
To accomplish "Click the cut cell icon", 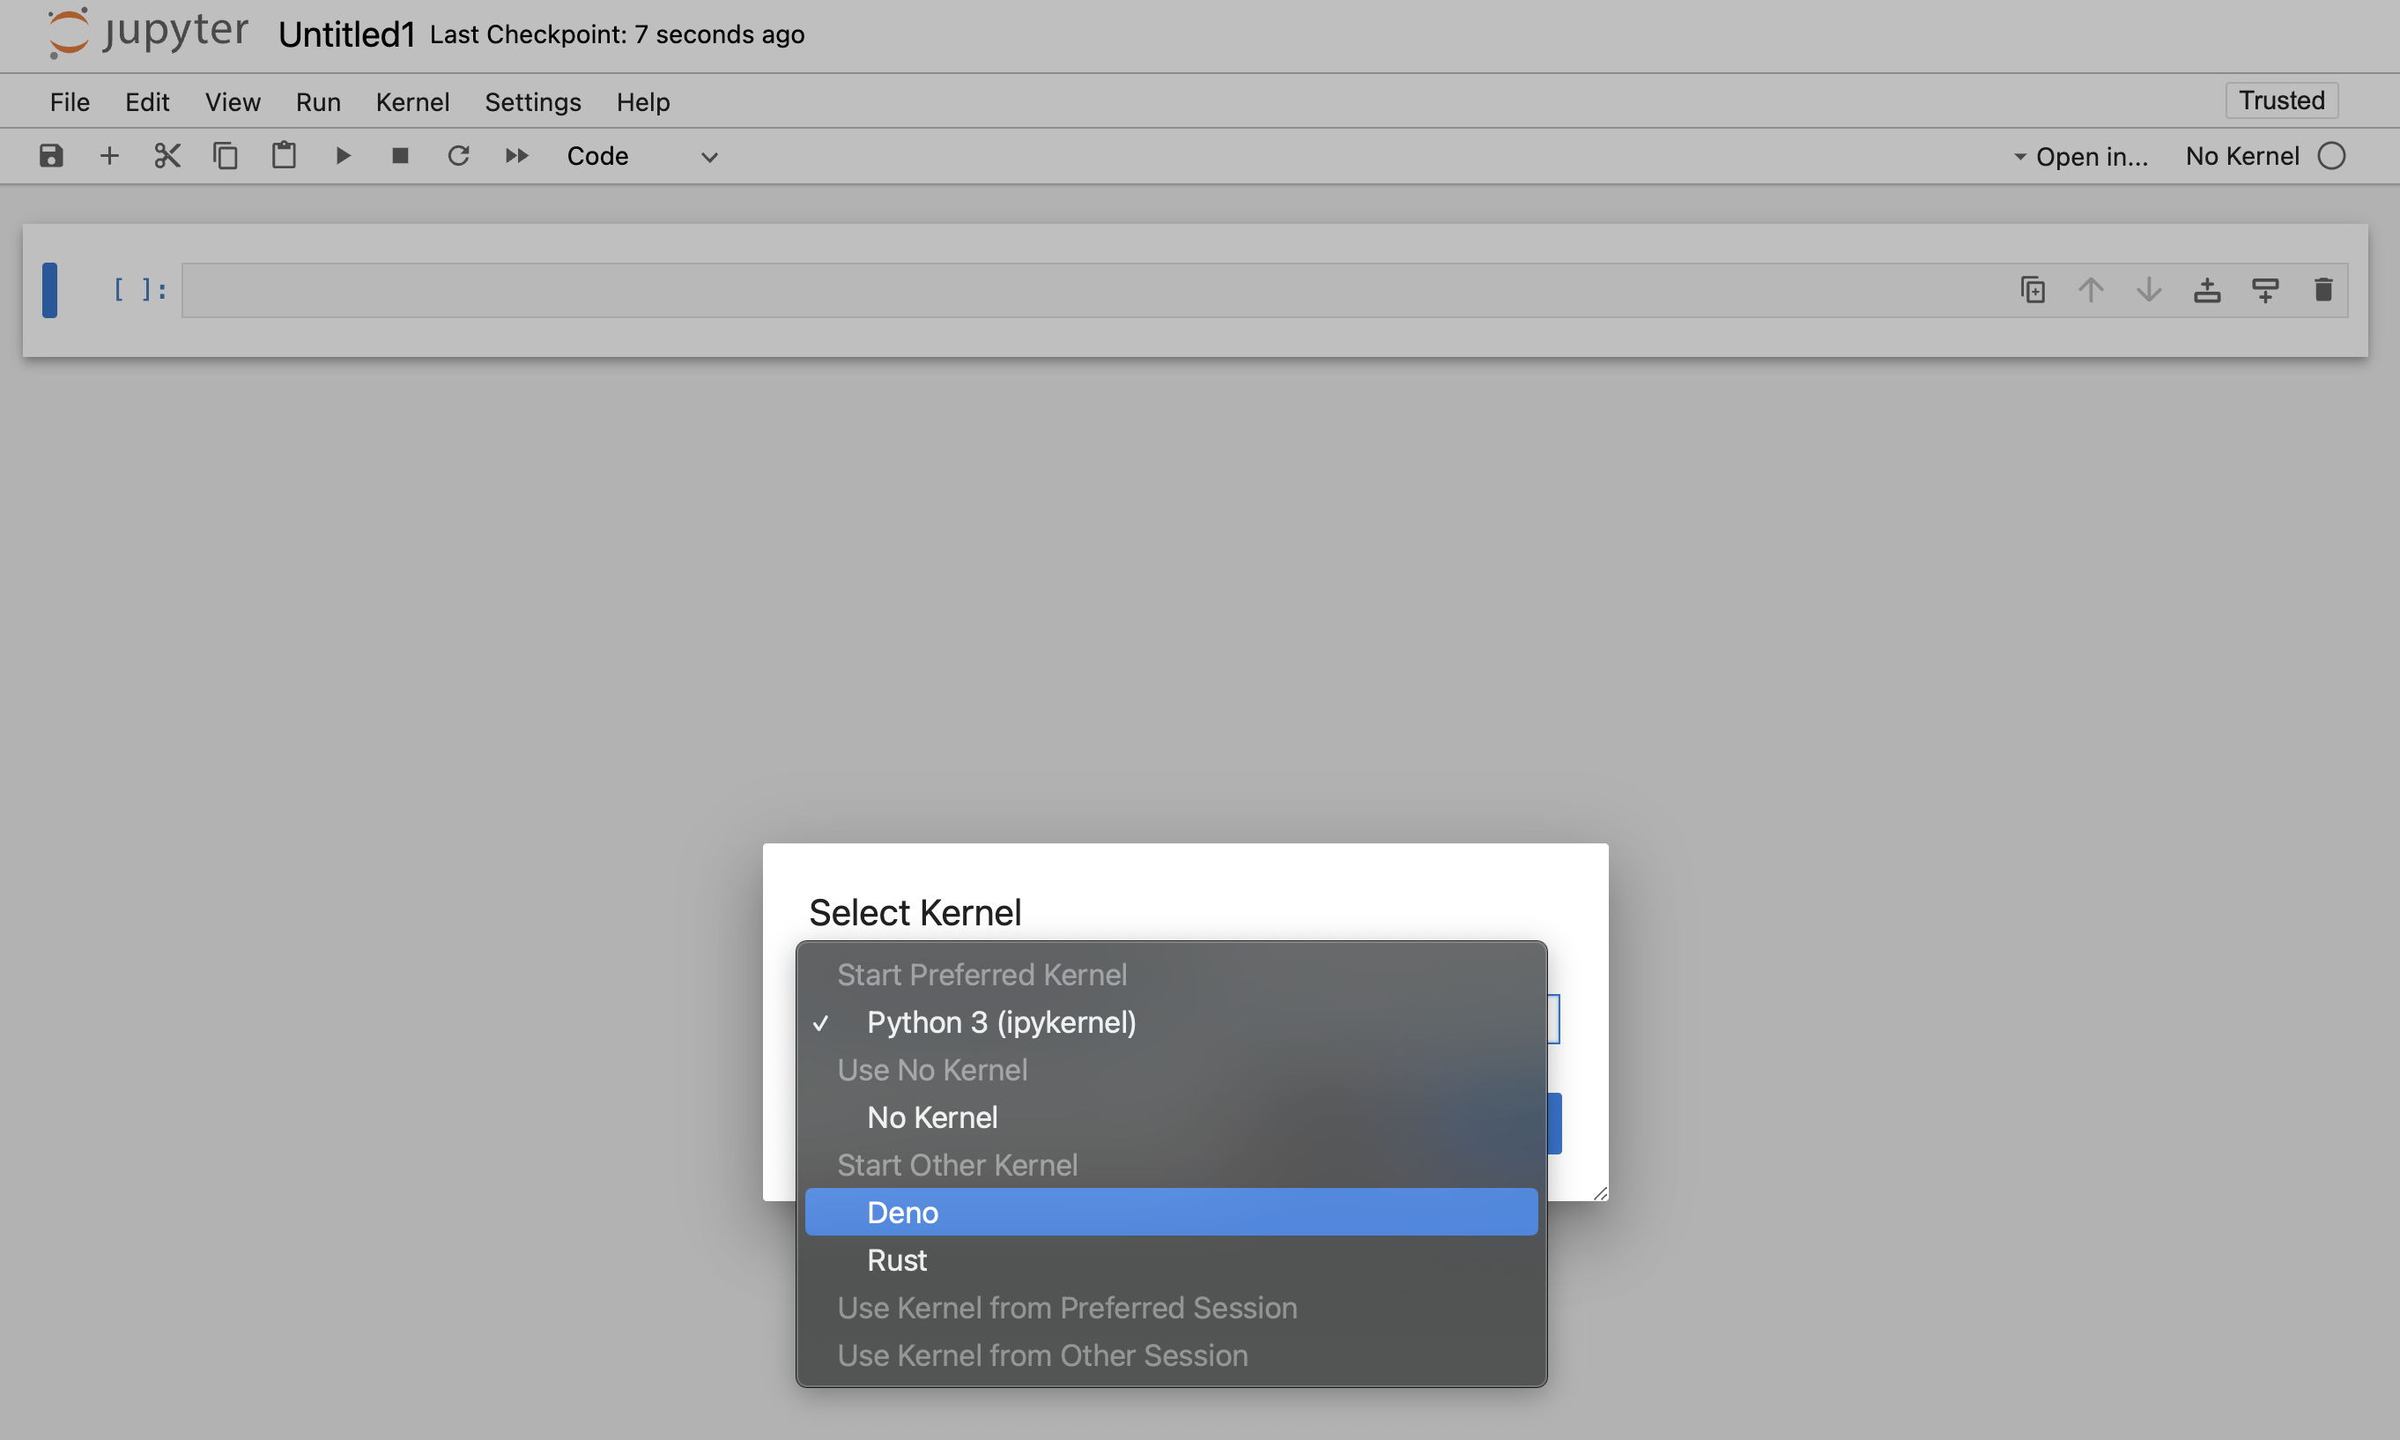I will click(x=165, y=156).
